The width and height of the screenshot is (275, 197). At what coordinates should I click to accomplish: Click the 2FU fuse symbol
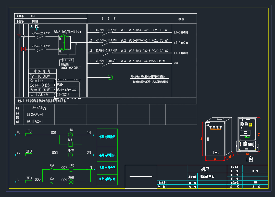(x=29, y=155)
